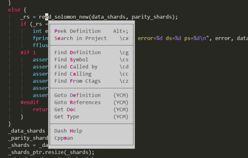Choose Goto Definition (YCM)
This screenshot has height=158, width=248.
[91, 95]
